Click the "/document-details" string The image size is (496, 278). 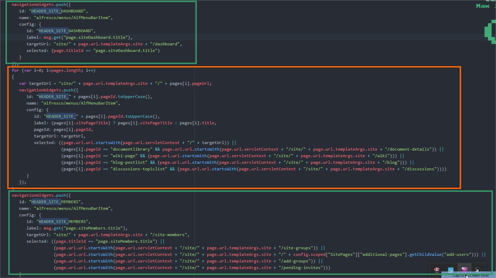pyautogui.click(x=408, y=149)
